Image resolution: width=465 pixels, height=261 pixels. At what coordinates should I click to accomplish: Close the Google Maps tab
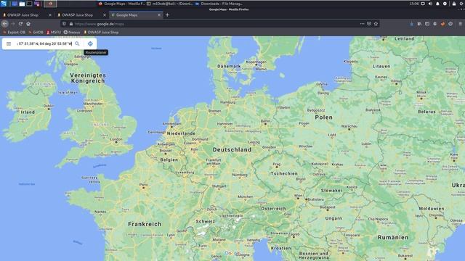(x=159, y=14)
